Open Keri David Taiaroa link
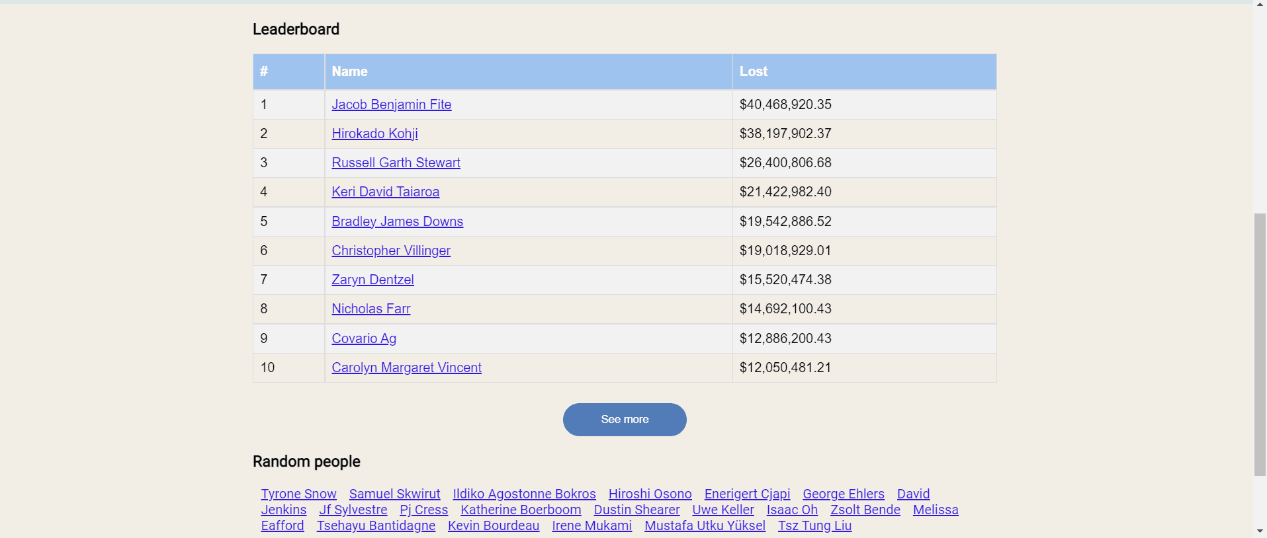The height and width of the screenshot is (538, 1267). pos(385,192)
